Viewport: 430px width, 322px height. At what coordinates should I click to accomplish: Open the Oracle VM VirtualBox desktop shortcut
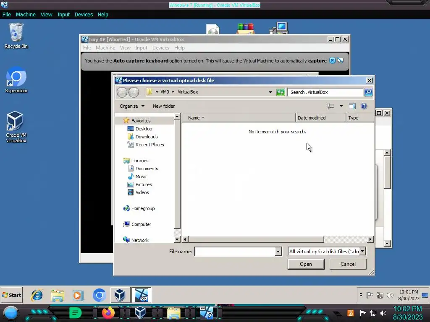point(16,127)
